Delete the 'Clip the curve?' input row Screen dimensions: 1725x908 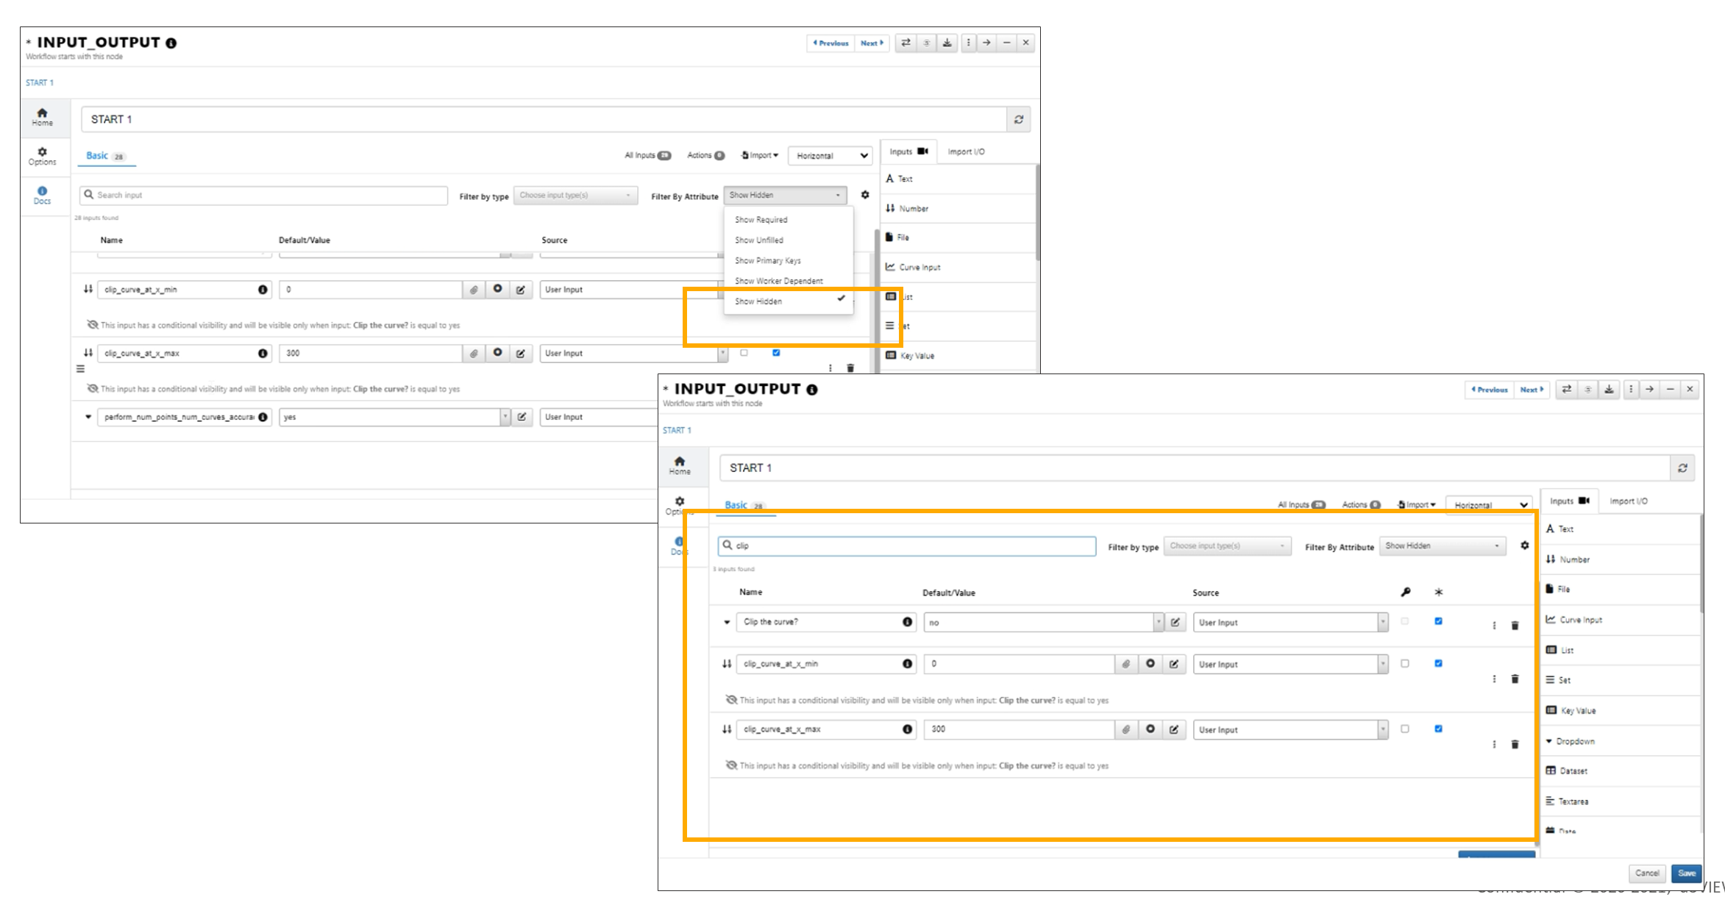(1515, 626)
